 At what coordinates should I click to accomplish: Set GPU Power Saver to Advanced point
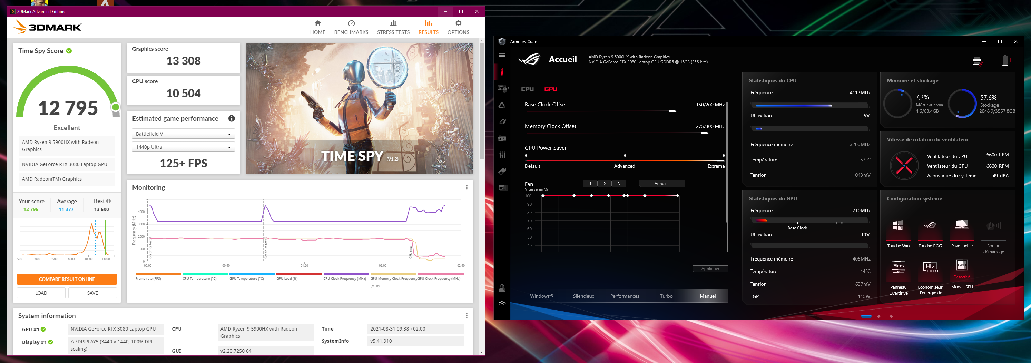point(625,155)
